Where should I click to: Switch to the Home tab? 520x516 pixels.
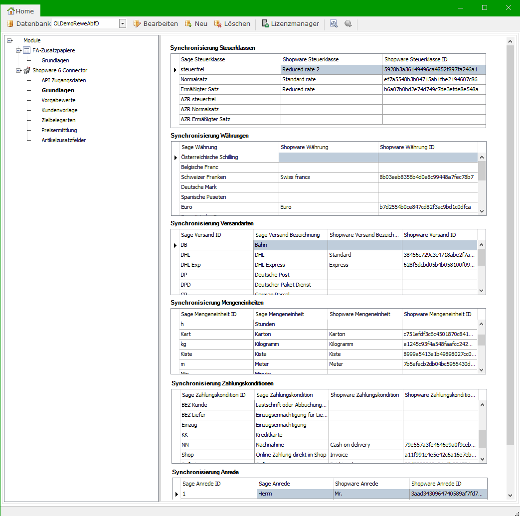(20, 10)
